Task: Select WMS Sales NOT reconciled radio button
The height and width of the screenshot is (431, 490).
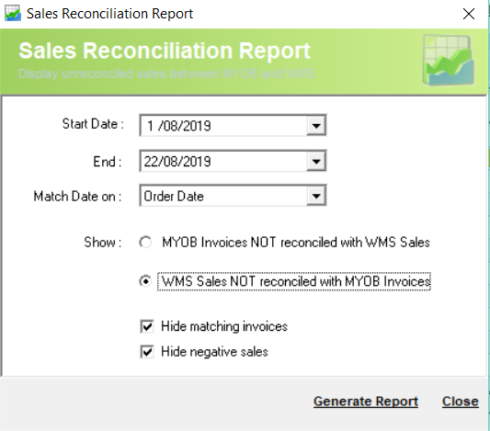Action: coord(145,281)
